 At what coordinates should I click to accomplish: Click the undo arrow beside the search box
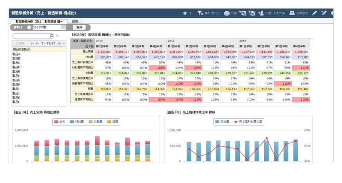[57, 36]
